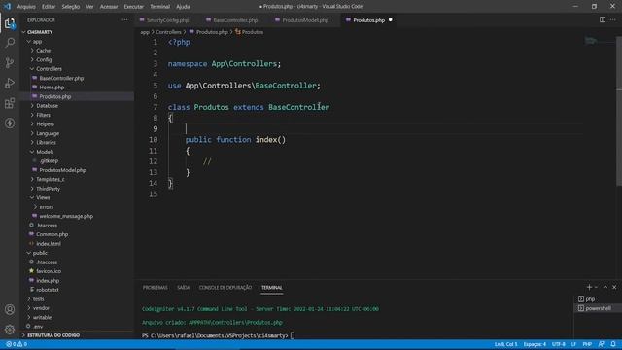Open welcome_message.php in Views
Screen dimensions: 622x350
point(66,216)
